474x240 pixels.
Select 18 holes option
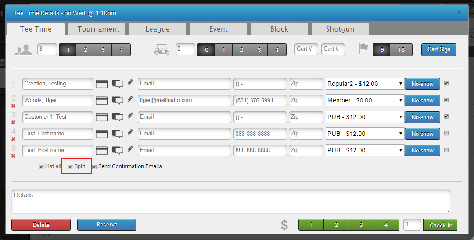click(401, 49)
